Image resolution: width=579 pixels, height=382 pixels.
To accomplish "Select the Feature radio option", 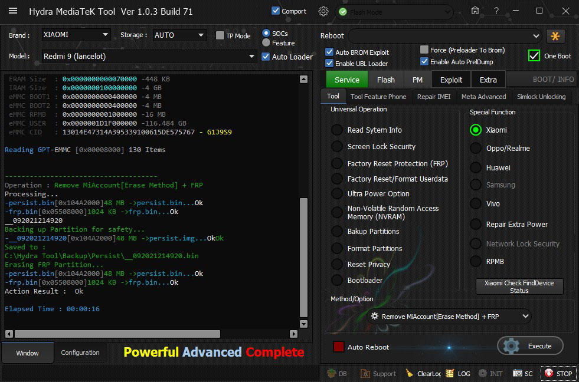I will pos(266,43).
